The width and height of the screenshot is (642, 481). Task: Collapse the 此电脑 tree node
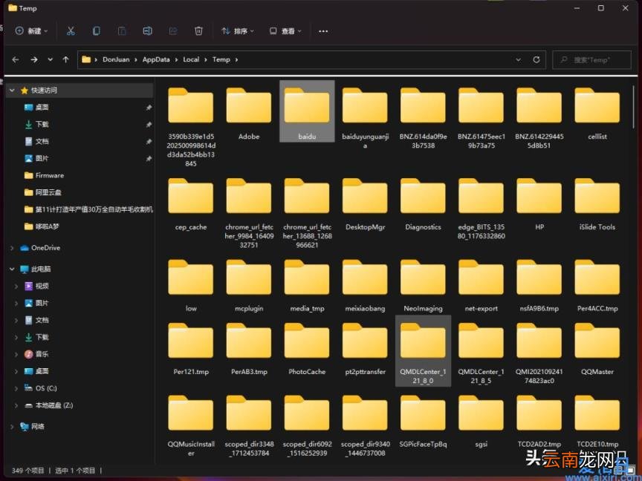(x=12, y=269)
